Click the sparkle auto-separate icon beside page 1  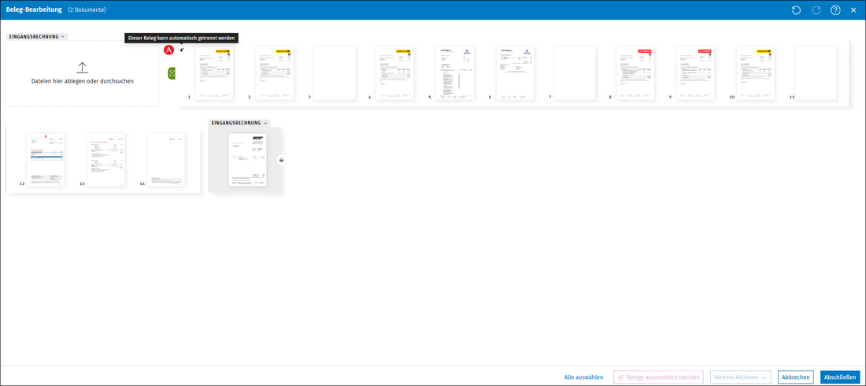pyautogui.click(x=182, y=50)
